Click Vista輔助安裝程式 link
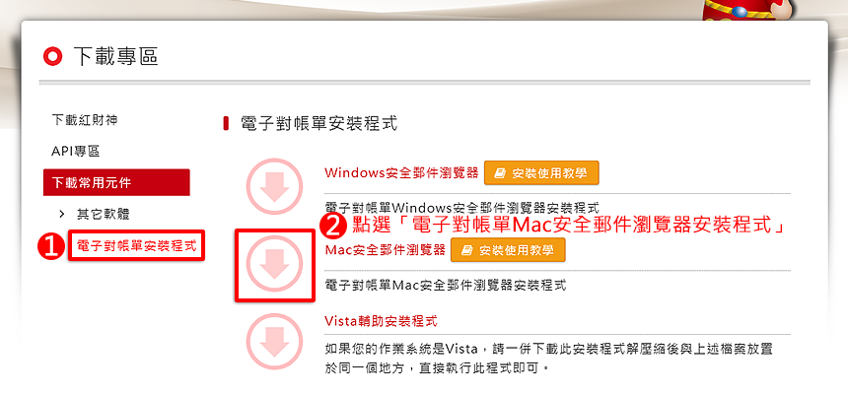Image resolution: width=848 pixels, height=394 pixels. pyautogui.click(x=381, y=321)
